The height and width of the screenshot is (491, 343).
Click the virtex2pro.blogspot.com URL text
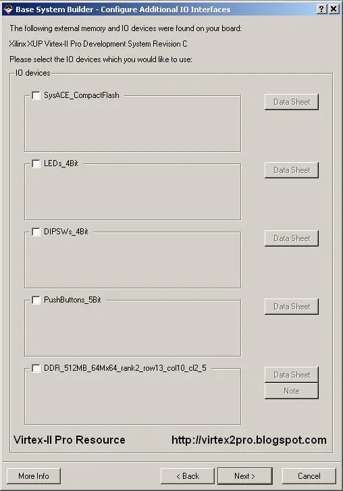pyautogui.click(x=248, y=440)
